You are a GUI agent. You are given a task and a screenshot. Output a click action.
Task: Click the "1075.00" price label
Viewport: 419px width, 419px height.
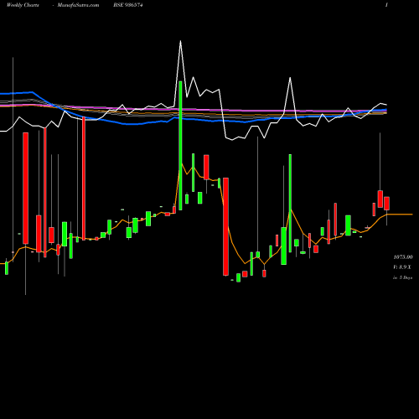(403, 257)
